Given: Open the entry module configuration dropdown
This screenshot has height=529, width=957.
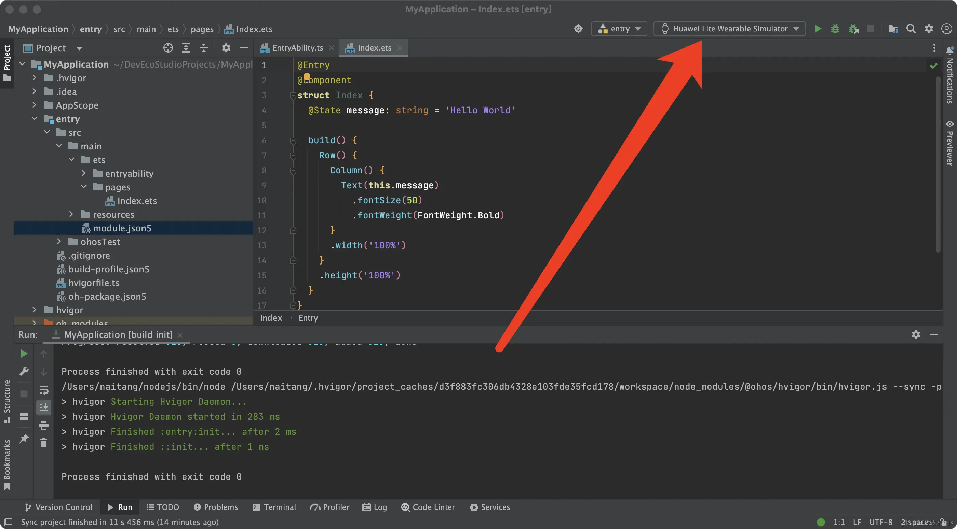Looking at the screenshot, I should click(x=619, y=29).
